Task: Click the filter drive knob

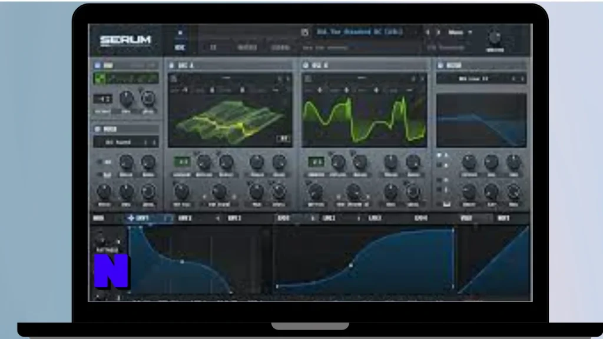Action: click(x=469, y=191)
